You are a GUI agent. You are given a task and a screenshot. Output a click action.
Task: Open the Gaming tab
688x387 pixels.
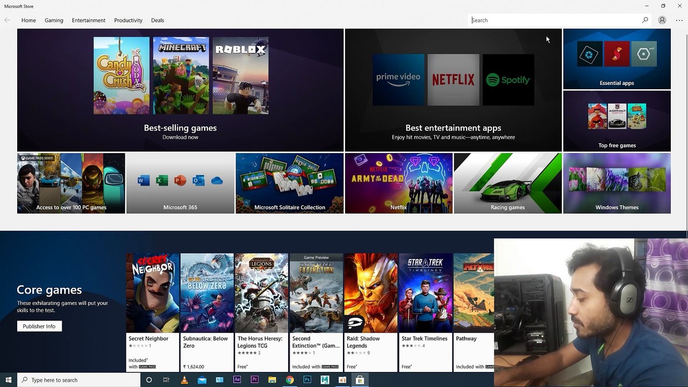tap(54, 20)
